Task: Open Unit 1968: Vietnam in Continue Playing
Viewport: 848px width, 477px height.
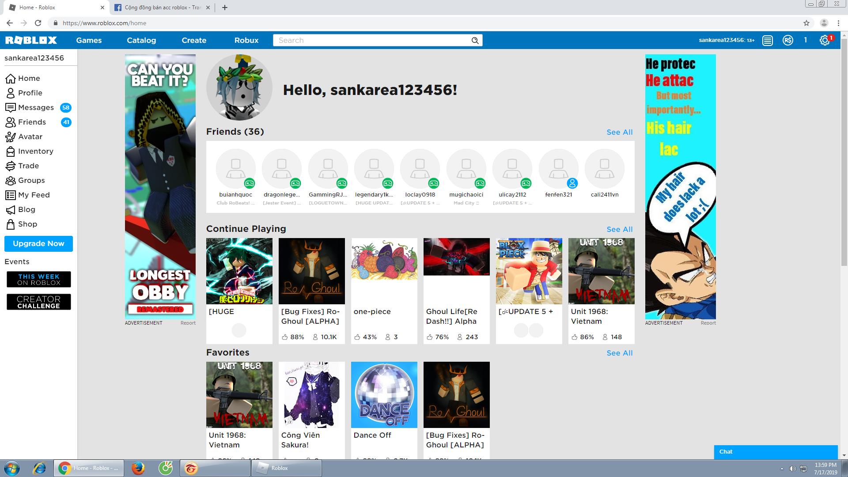Action: (602, 271)
